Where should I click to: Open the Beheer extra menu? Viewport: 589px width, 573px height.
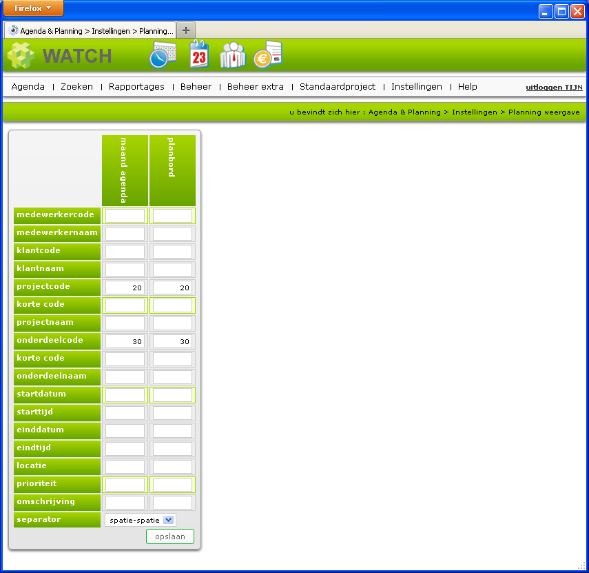[x=255, y=86]
